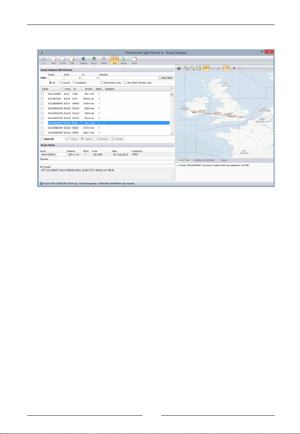Fit route to map view icon
Image resolution: width=300 pixels, height=434 pixels.
click(x=199, y=68)
